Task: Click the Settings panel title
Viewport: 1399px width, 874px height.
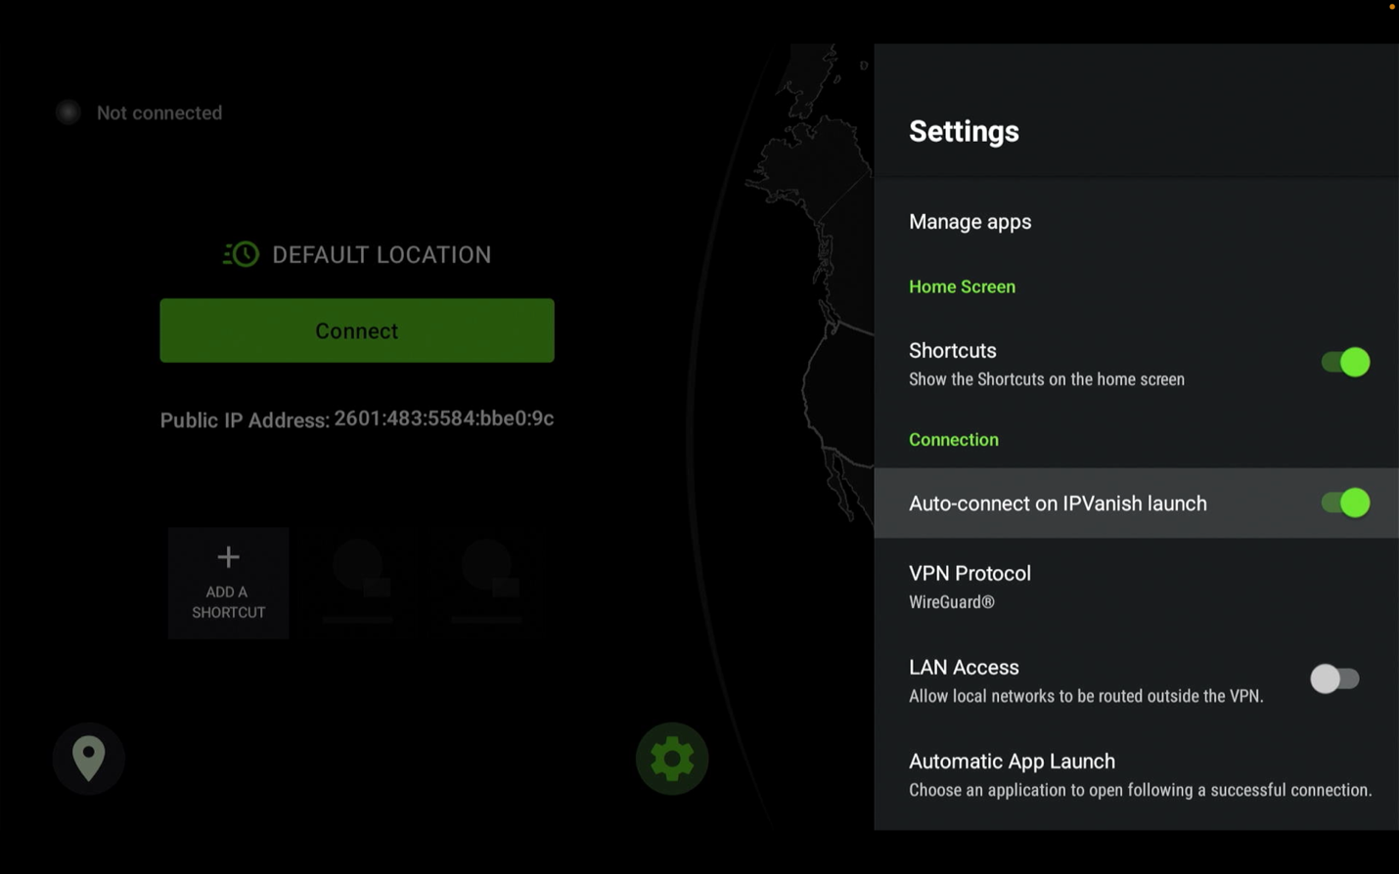Action: (964, 131)
